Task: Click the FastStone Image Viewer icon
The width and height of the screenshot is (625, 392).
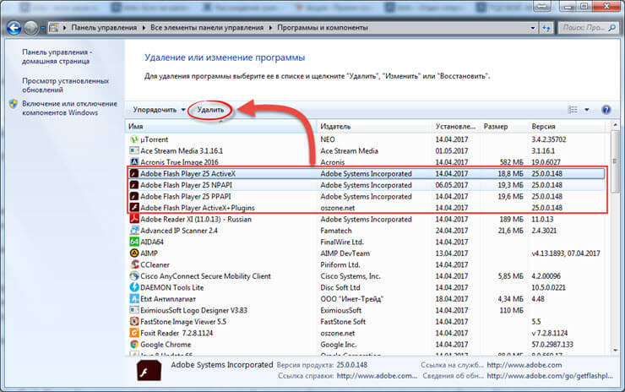Action: (134, 321)
